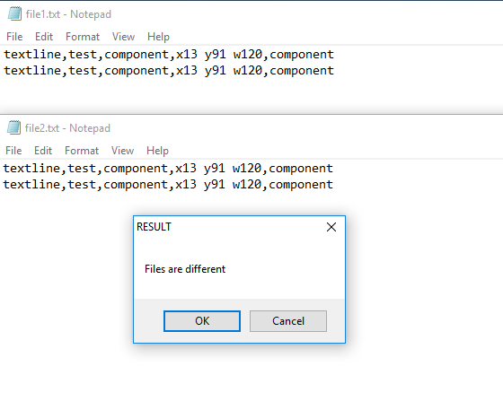Confirm the RESULT dialog with OK
Image resolution: width=503 pixels, height=410 pixels.
[202, 321]
